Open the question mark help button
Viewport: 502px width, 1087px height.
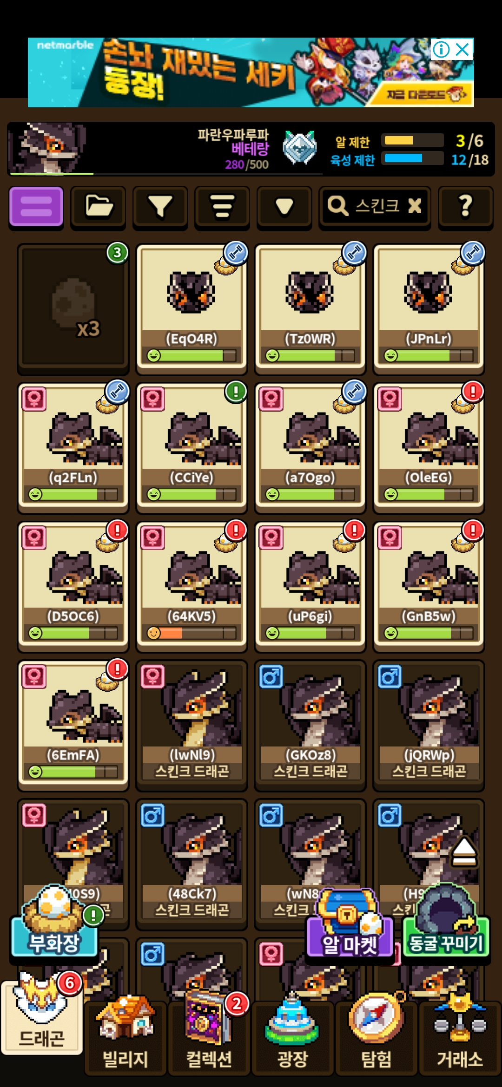[466, 207]
